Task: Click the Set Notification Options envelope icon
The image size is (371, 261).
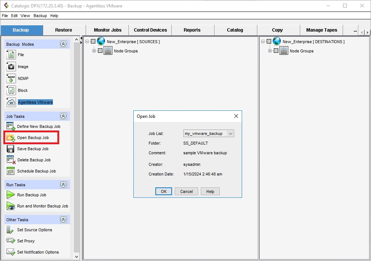Action: [11, 252]
